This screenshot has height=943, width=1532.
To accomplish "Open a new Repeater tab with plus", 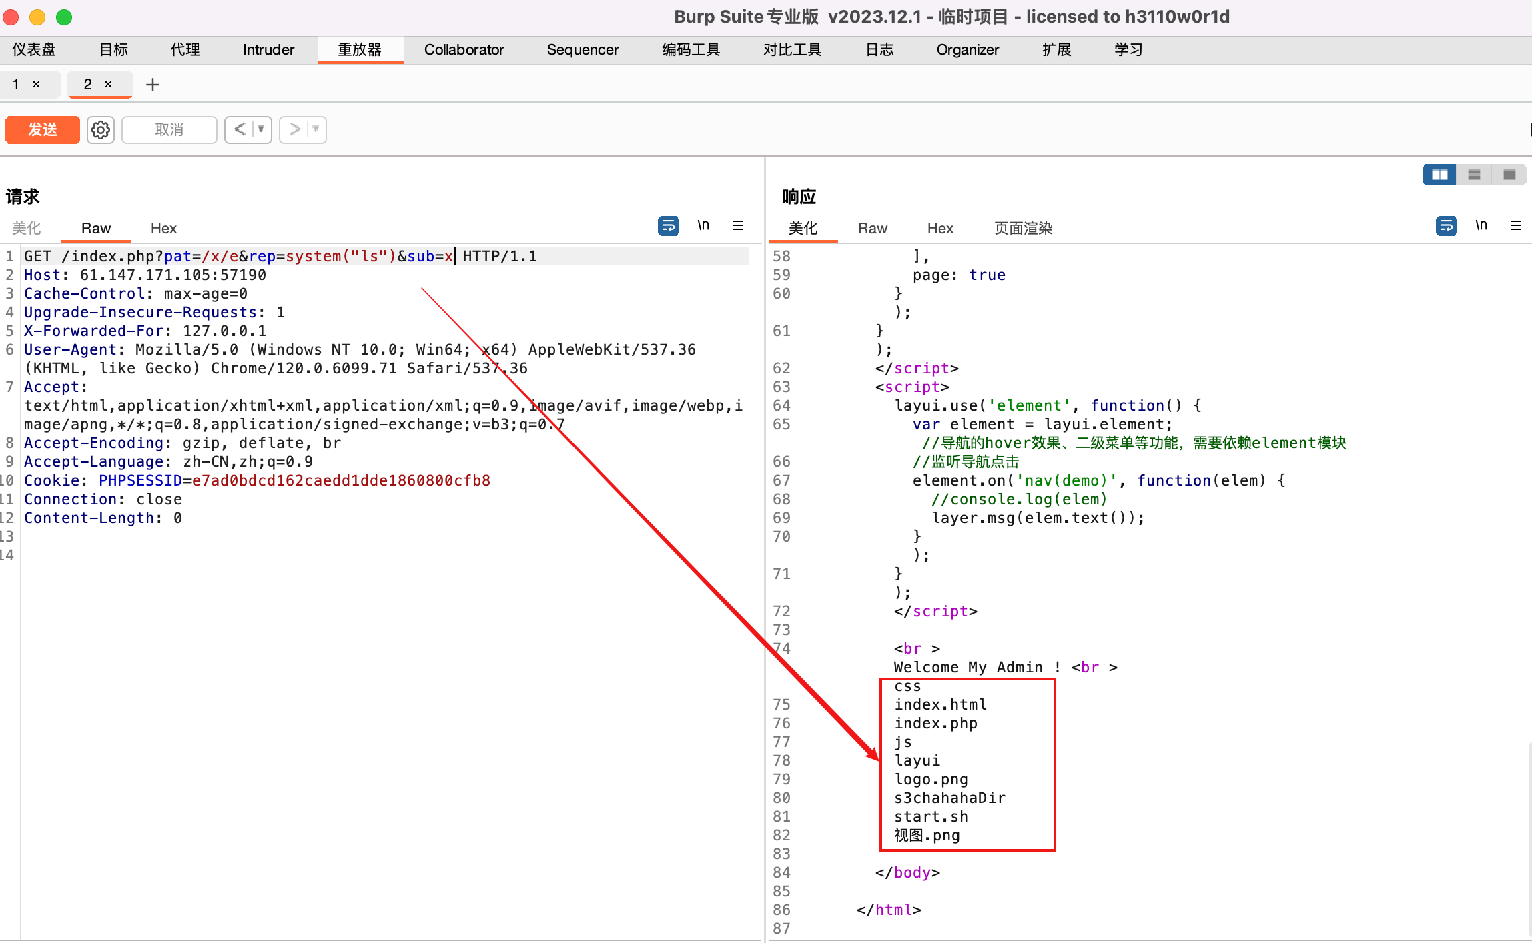I will click(x=153, y=84).
